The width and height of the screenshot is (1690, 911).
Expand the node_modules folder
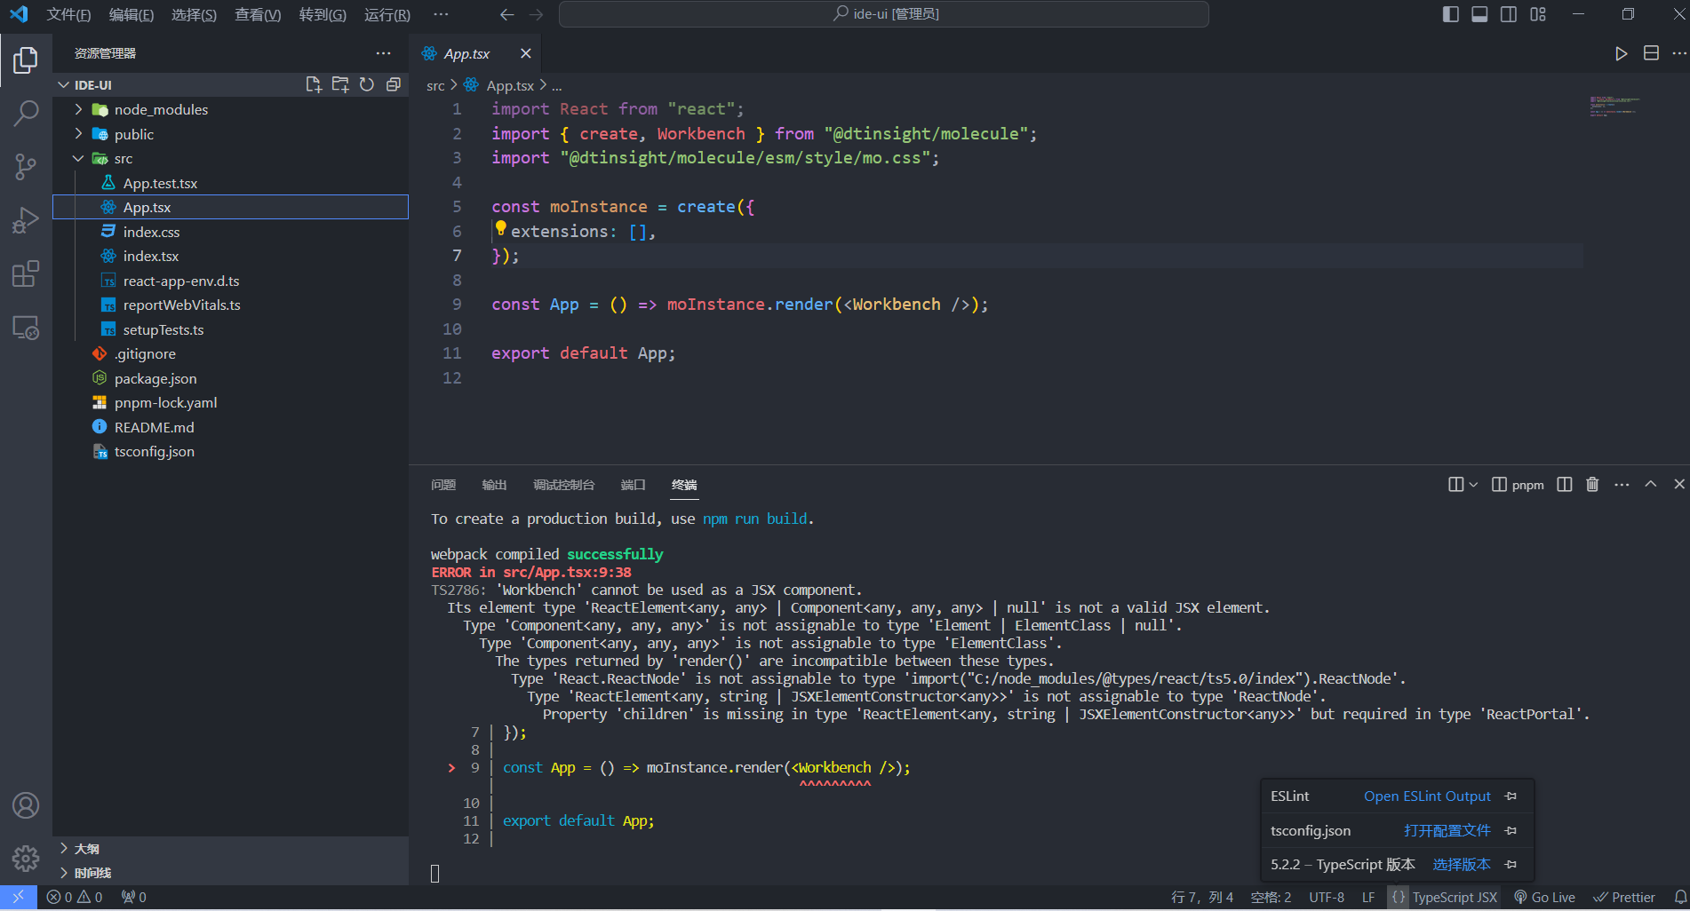tap(79, 109)
